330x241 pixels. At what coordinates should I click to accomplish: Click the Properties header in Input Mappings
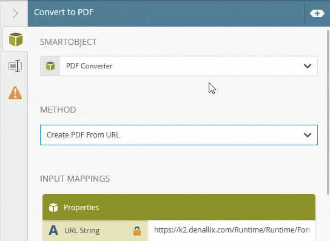(x=179, y=207)
